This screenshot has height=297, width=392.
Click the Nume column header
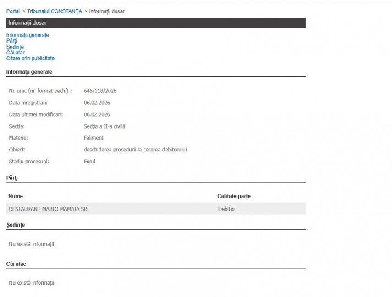click(16, 196)
